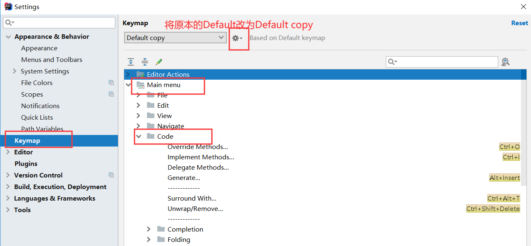Viewport: 531px width, 246px height.
Task: Click the View folder icon
Action: pos(151,116)
